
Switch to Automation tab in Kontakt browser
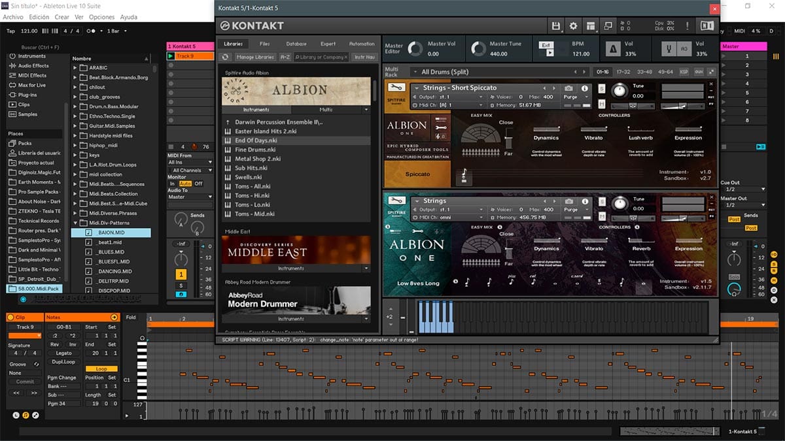point(362,44)
